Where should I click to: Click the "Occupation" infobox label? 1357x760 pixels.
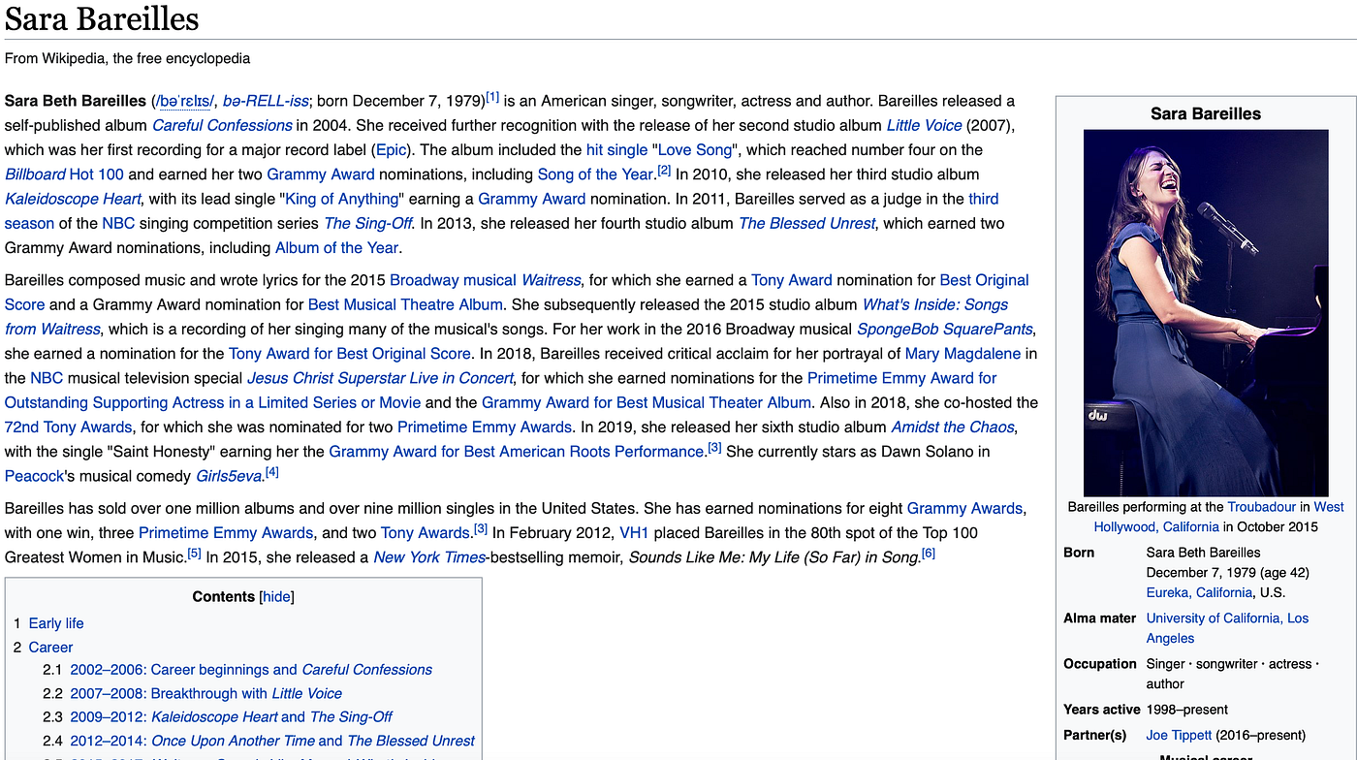pyautogui.click(x=1099, y=664)
